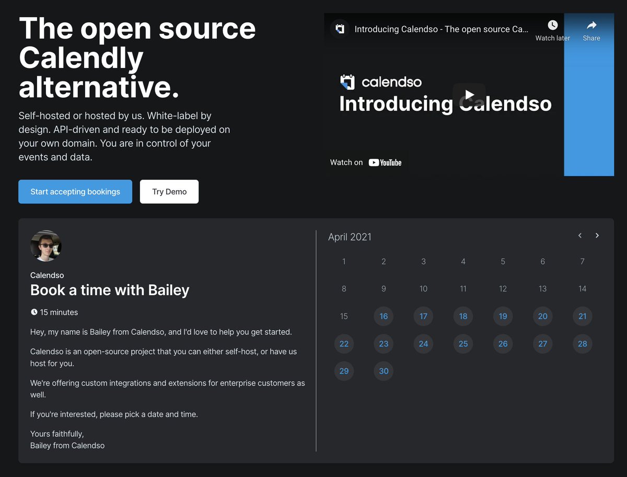The height and width of the screenshot is (477, 627).
Task: Click the disabled date 7
Action: pos(583,261)
